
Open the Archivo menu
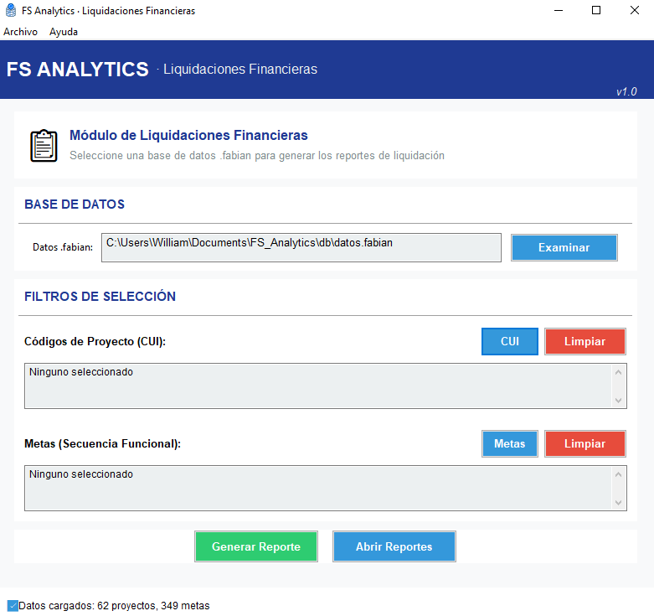click(20, 32)
